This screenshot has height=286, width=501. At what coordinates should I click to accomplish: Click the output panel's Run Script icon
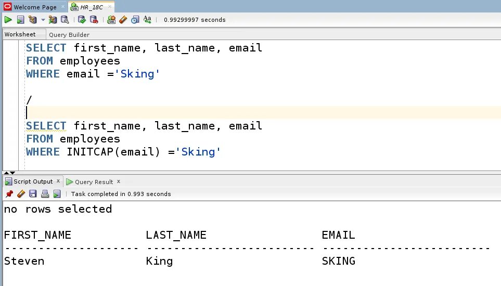tap(57, 194)
